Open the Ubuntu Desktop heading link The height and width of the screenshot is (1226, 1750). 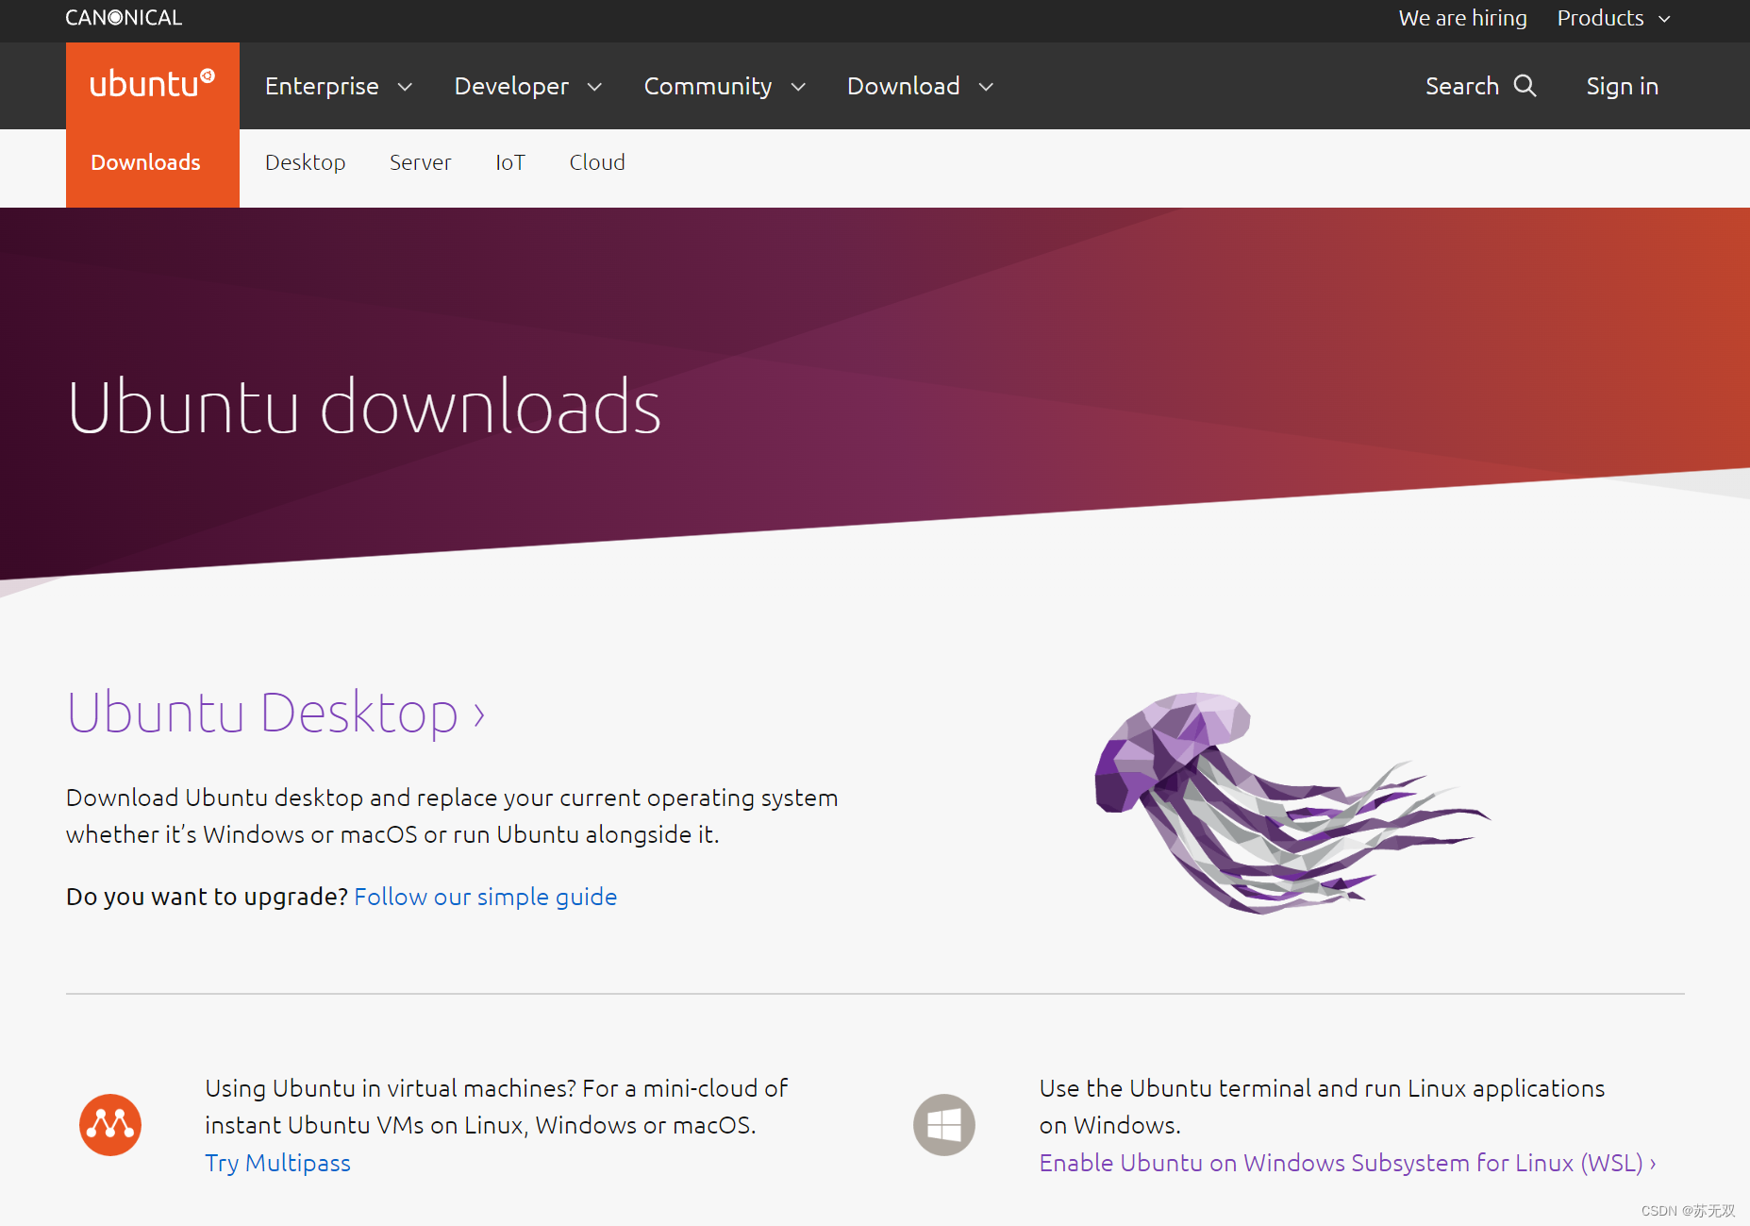point(276,713)
